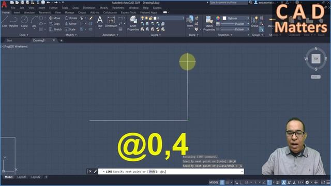331x186 pixels.
Task: Open a new drawing tab with plus button
Action: point(61,40)
